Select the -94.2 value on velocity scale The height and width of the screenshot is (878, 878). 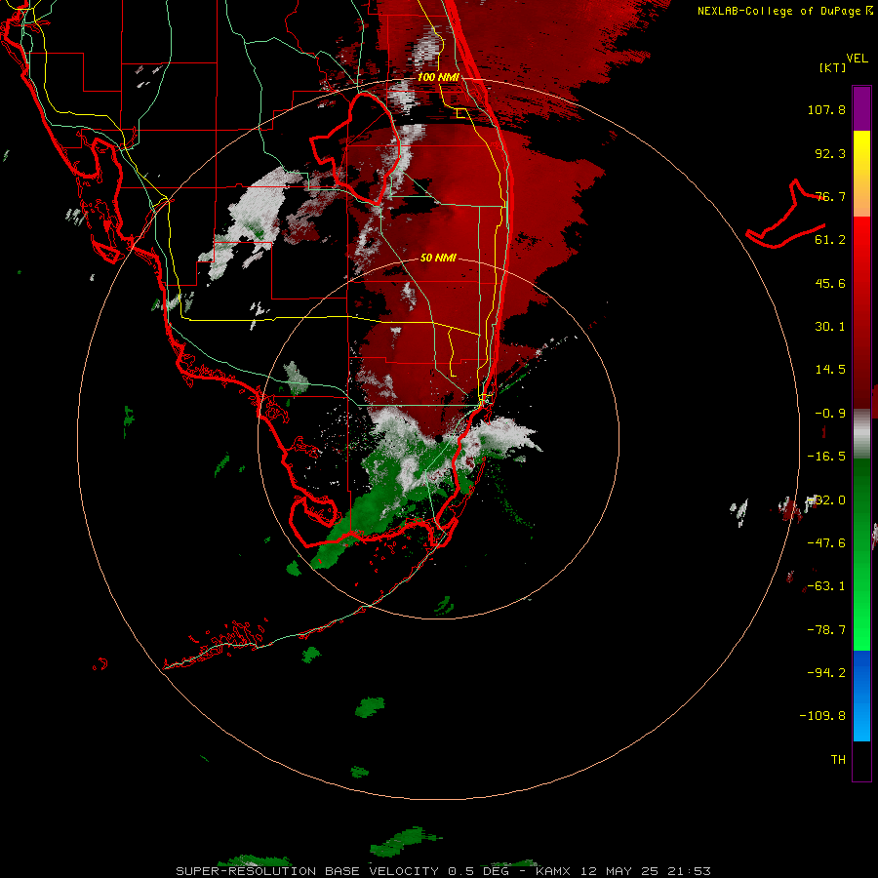click(826, 673)
